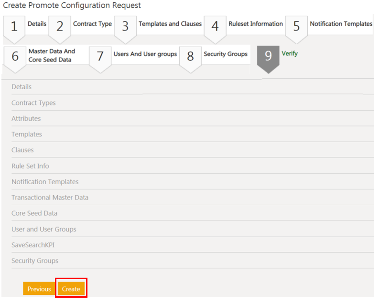Viewport: 379px width, 302px height.
Task: Expand the Clauses section
Action: [x=22, y=150]
